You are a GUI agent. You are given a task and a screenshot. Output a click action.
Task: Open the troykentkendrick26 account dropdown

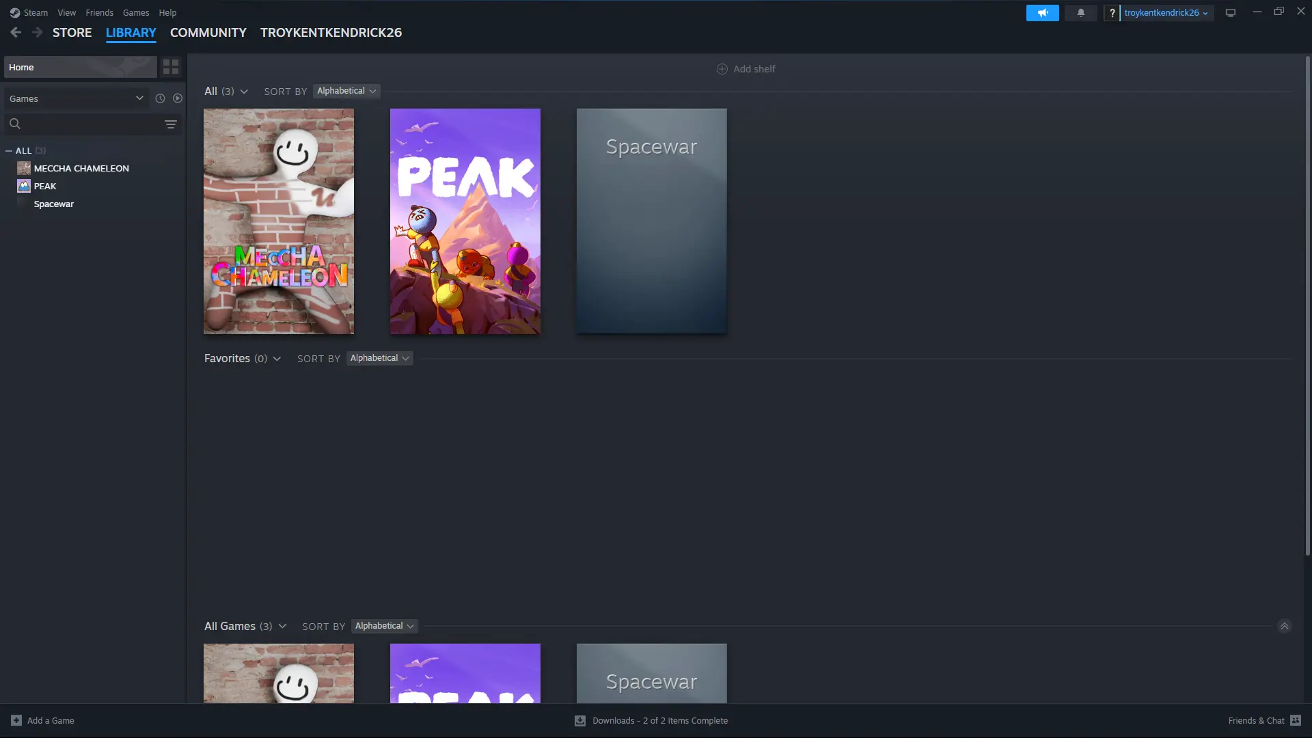1166,13
